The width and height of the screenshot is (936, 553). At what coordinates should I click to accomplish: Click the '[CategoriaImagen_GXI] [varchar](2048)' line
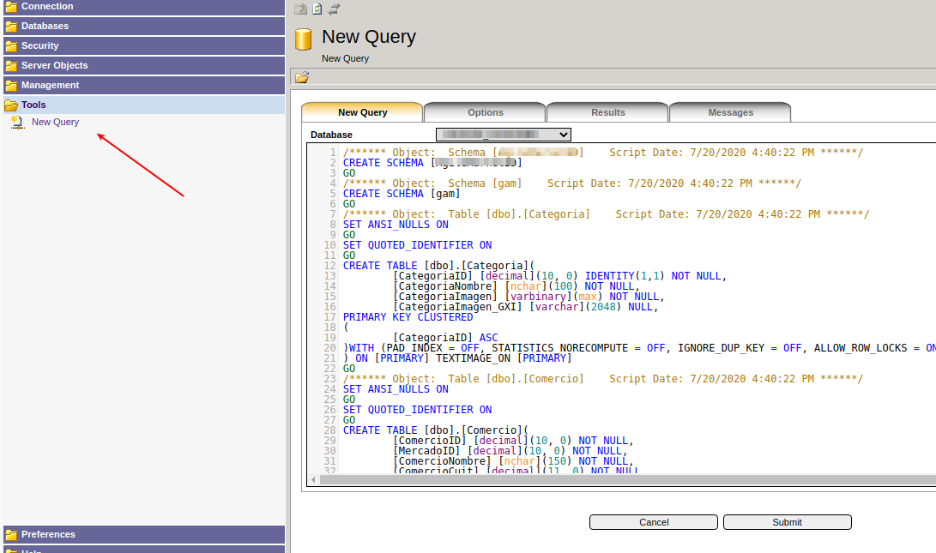pyautogui.click(x=525, y=307)
